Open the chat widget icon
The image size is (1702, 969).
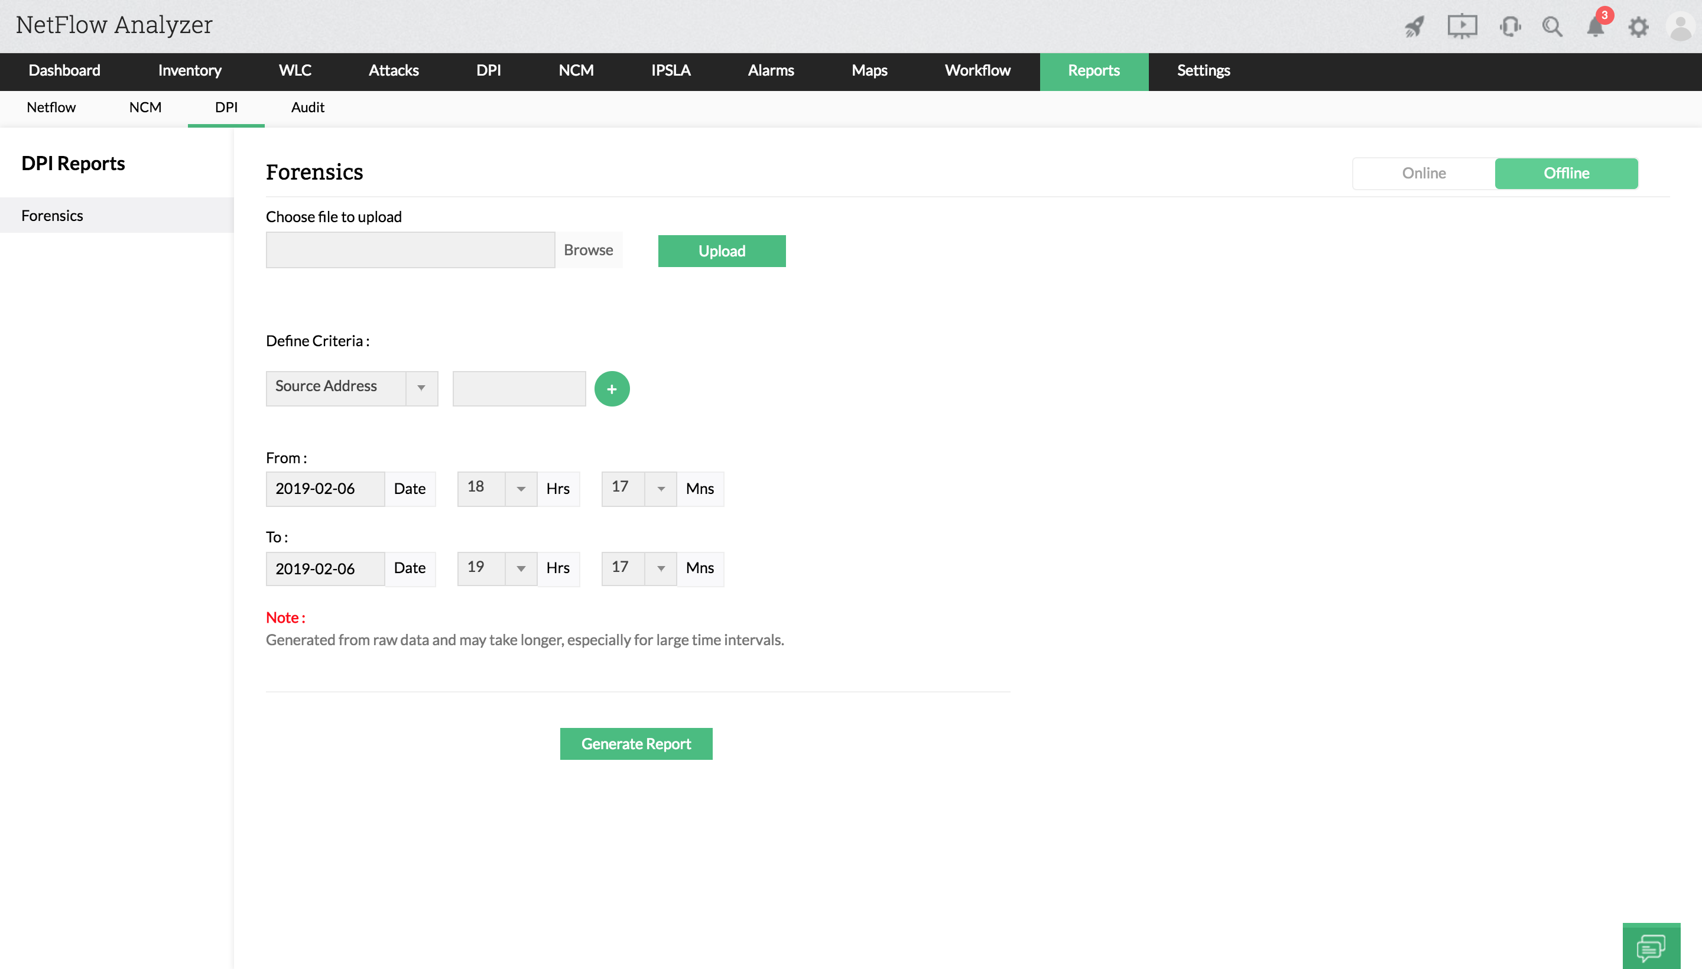[x=1651, y=947]
